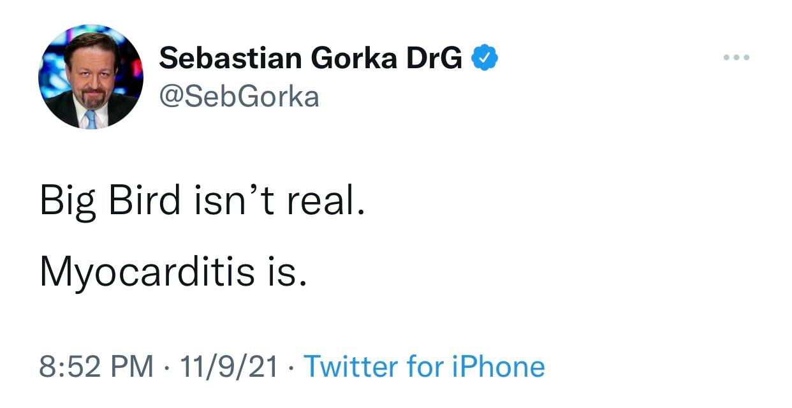The image size is (792, 408).
Task: Click the blue verified checkmark badge
Action: (485, 59)
